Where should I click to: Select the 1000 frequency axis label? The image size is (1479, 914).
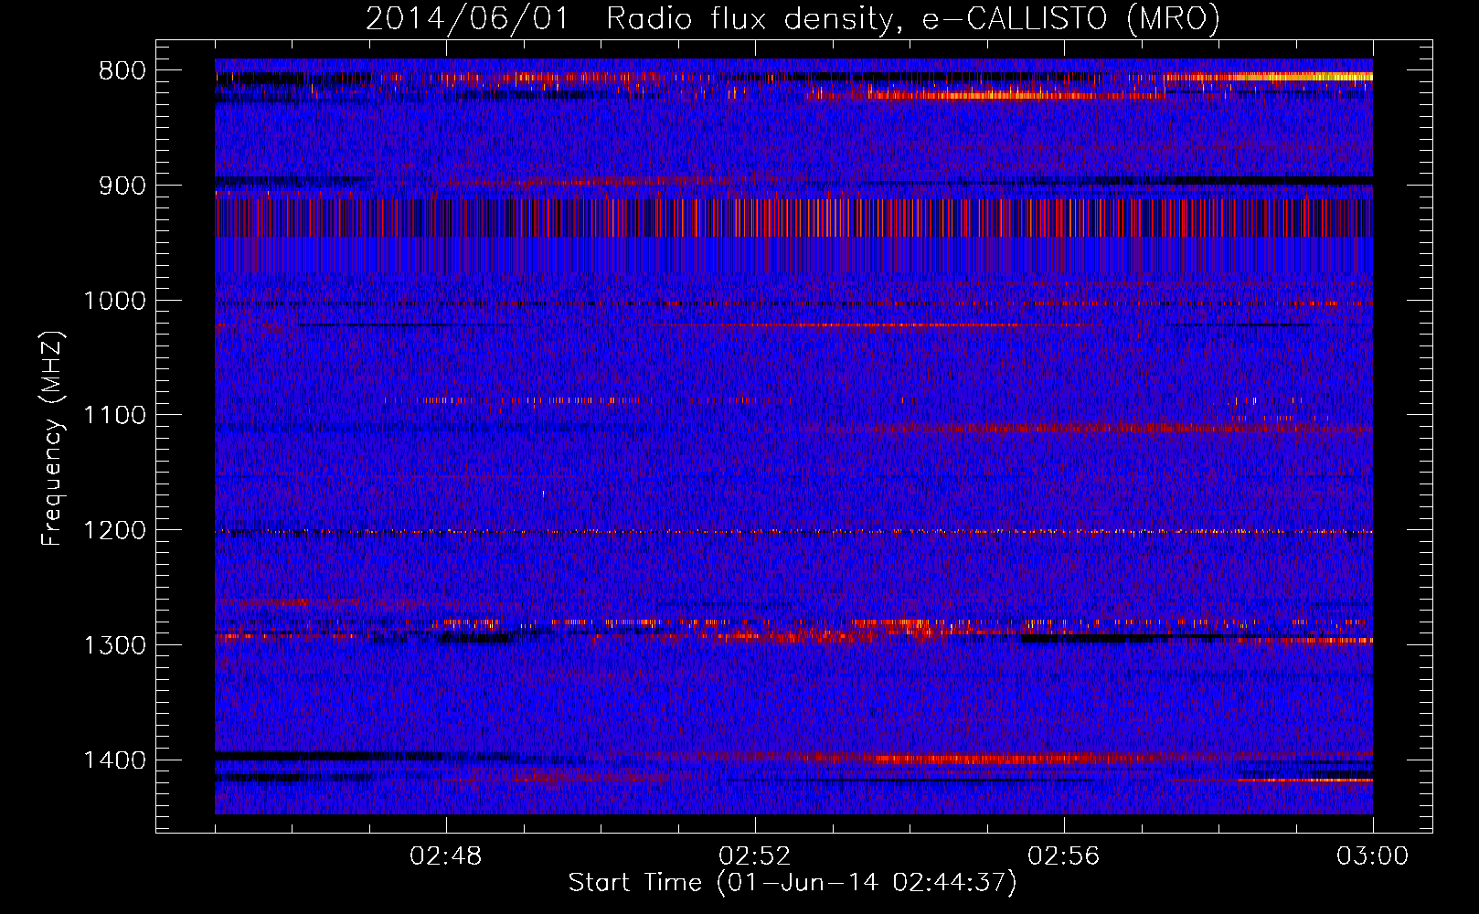coord(114,302)
